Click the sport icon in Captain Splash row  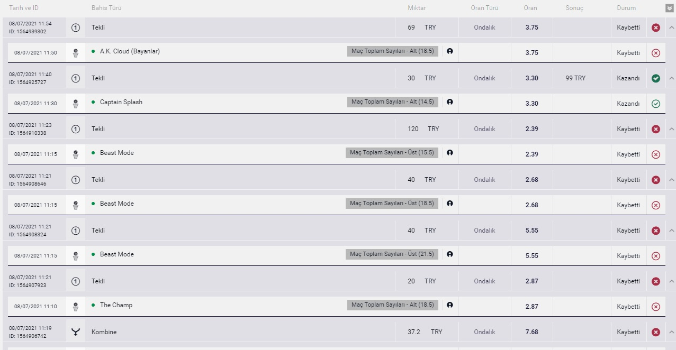pos(76,104)
